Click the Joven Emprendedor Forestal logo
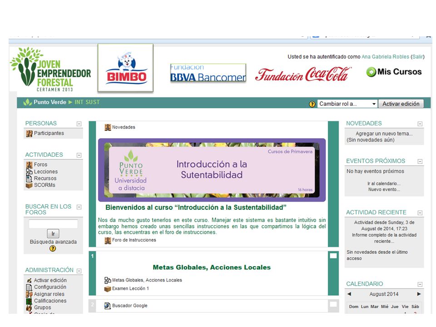 (50, 69)
